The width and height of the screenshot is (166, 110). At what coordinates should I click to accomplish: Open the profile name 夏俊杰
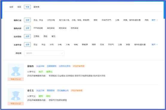coord(31,66)
